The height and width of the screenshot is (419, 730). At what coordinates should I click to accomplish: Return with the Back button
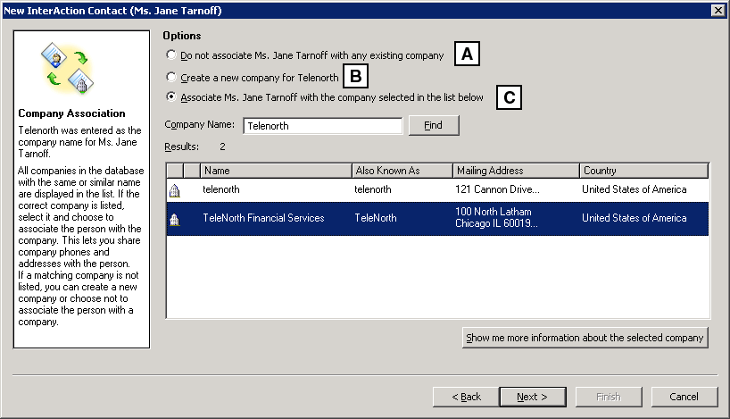tap(465, 397)
